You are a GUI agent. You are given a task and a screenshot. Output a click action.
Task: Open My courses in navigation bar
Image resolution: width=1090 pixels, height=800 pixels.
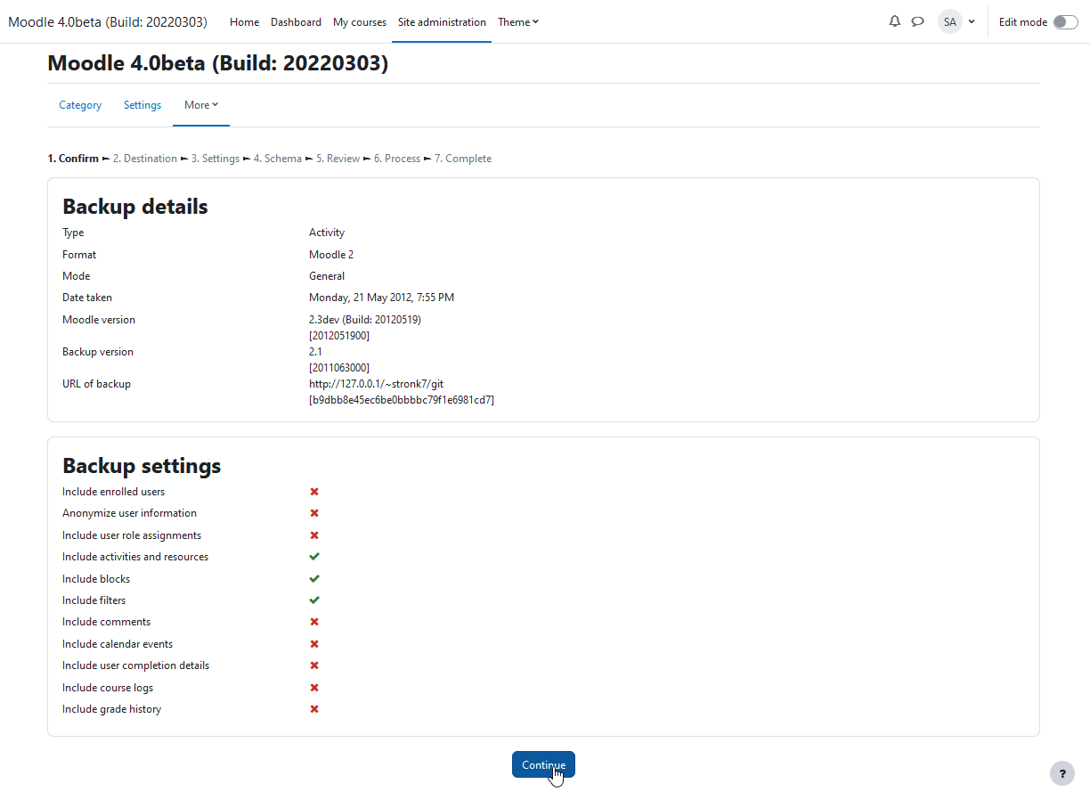tap(360, 22)
